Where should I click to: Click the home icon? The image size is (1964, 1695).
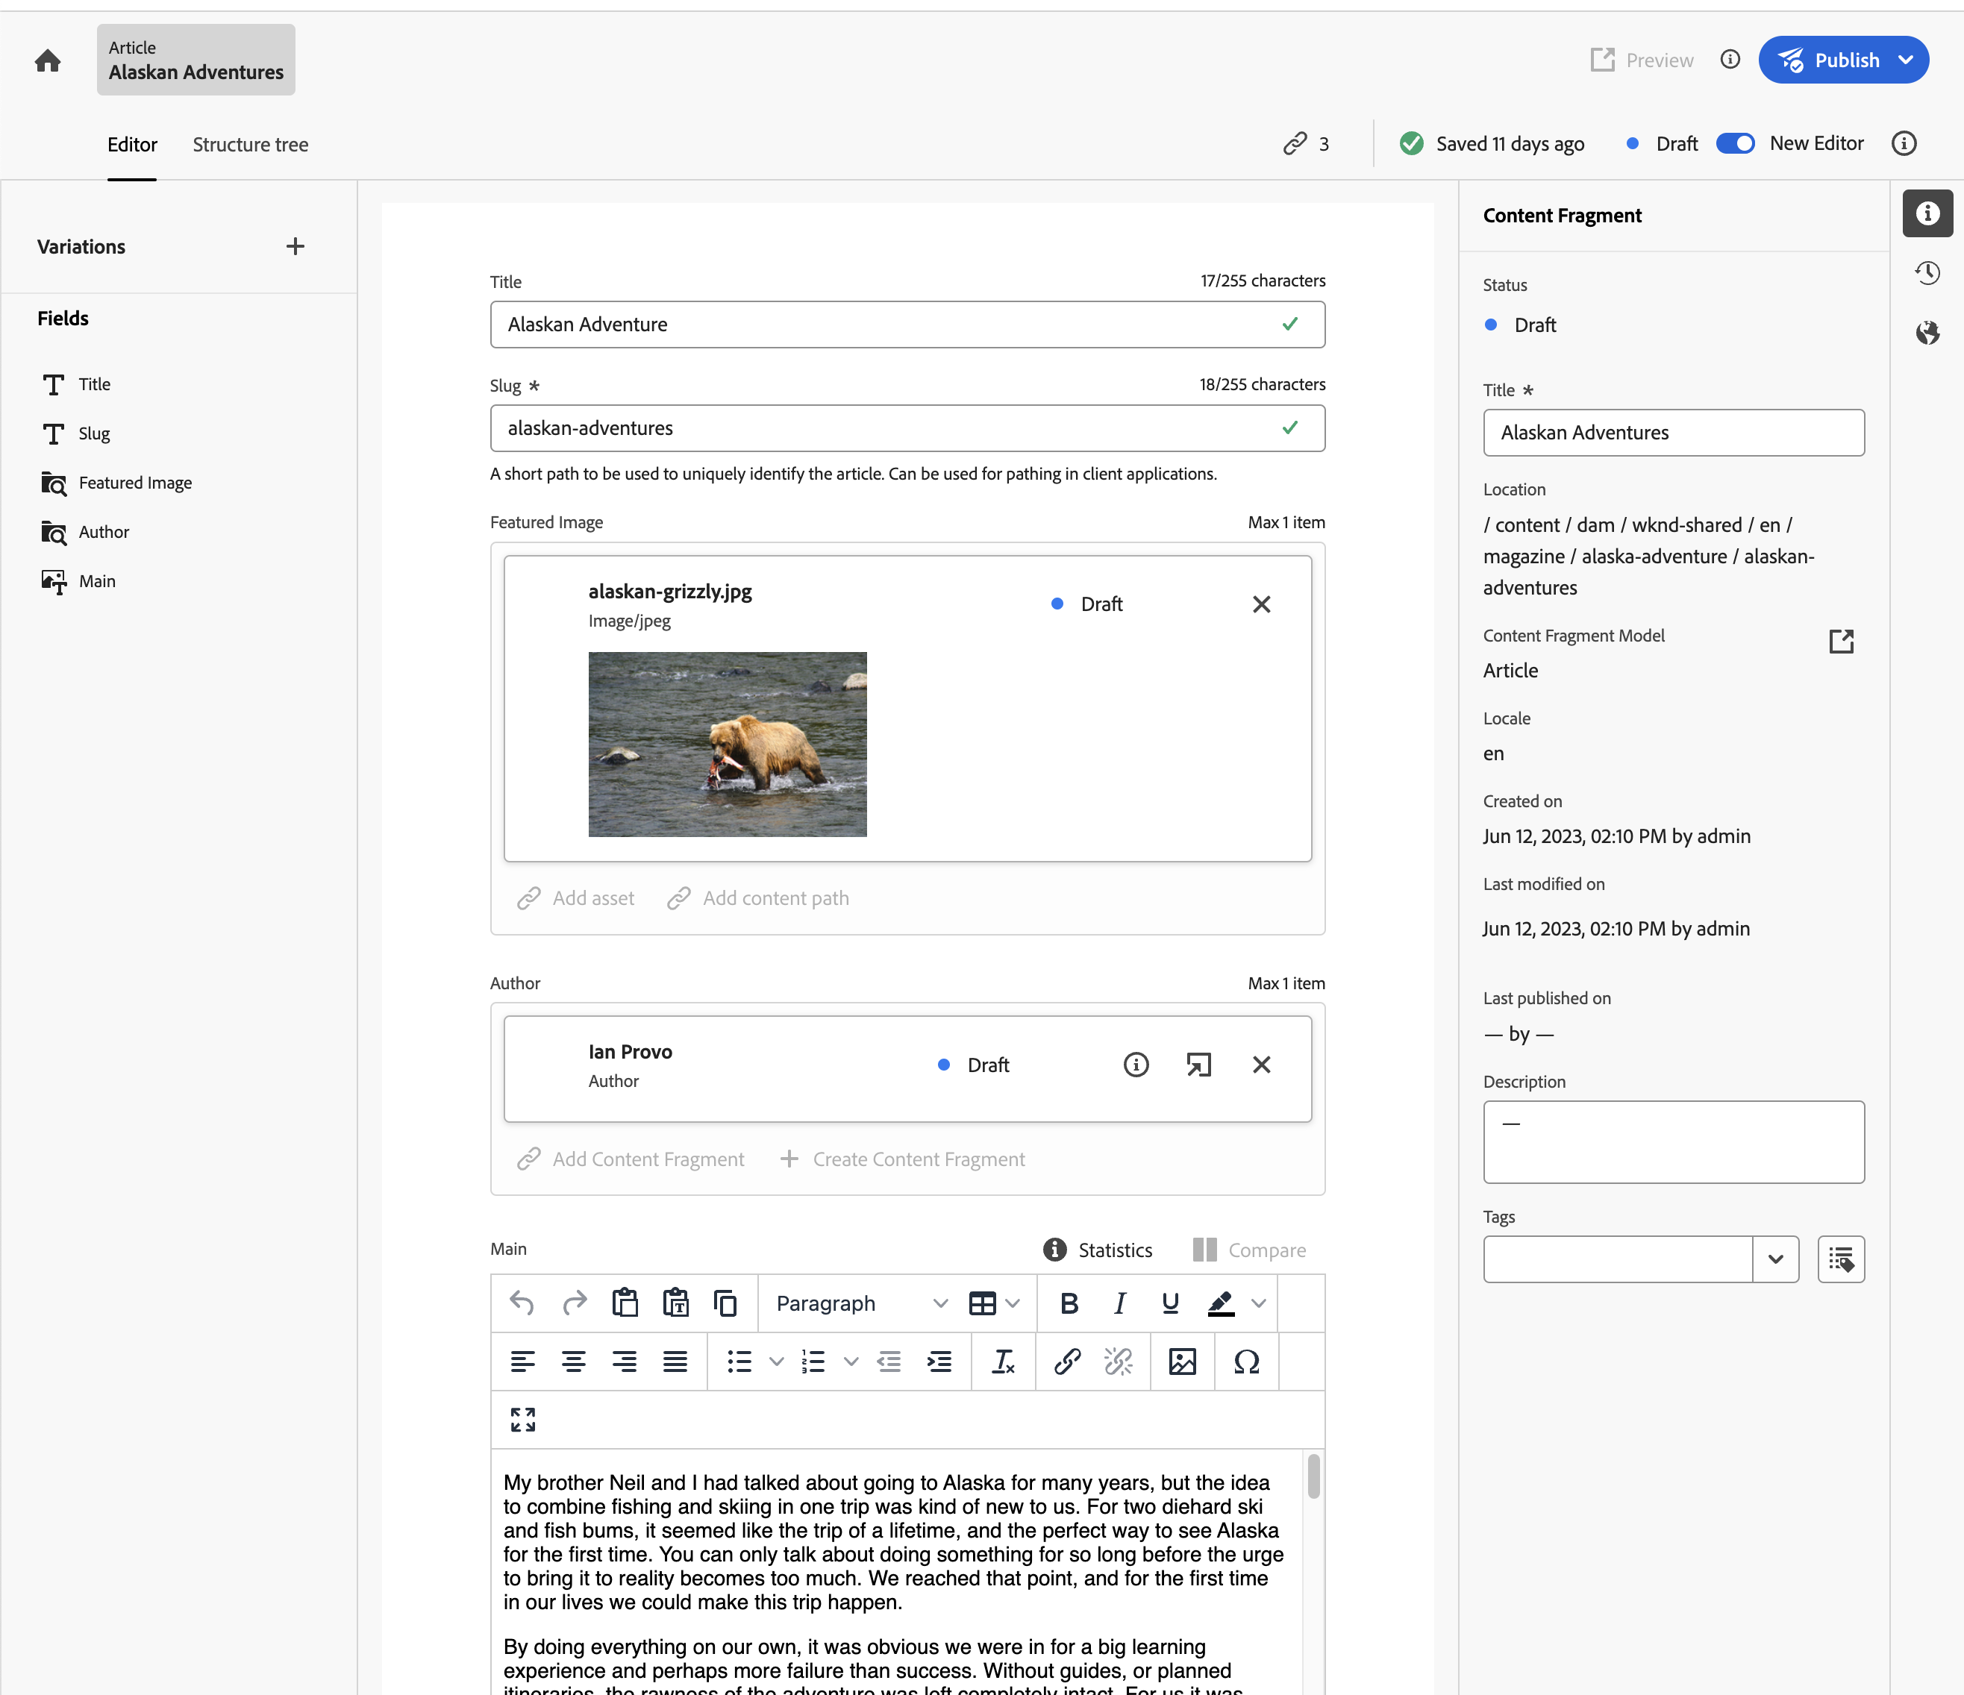point(48,60)
